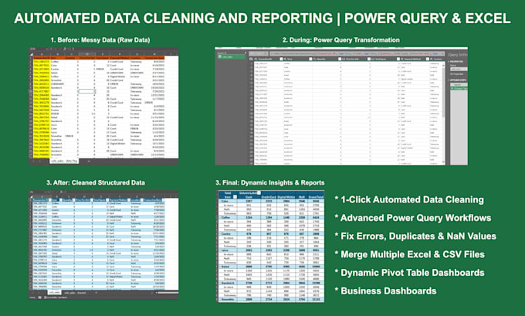Open Payment Method filter in the cleaned data table

click(129, 199)
